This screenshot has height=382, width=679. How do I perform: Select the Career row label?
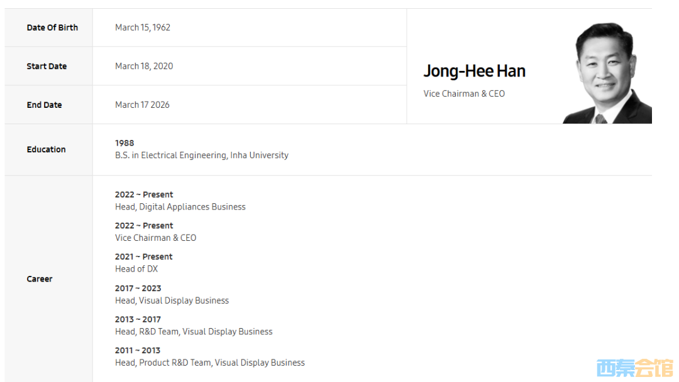40,279
